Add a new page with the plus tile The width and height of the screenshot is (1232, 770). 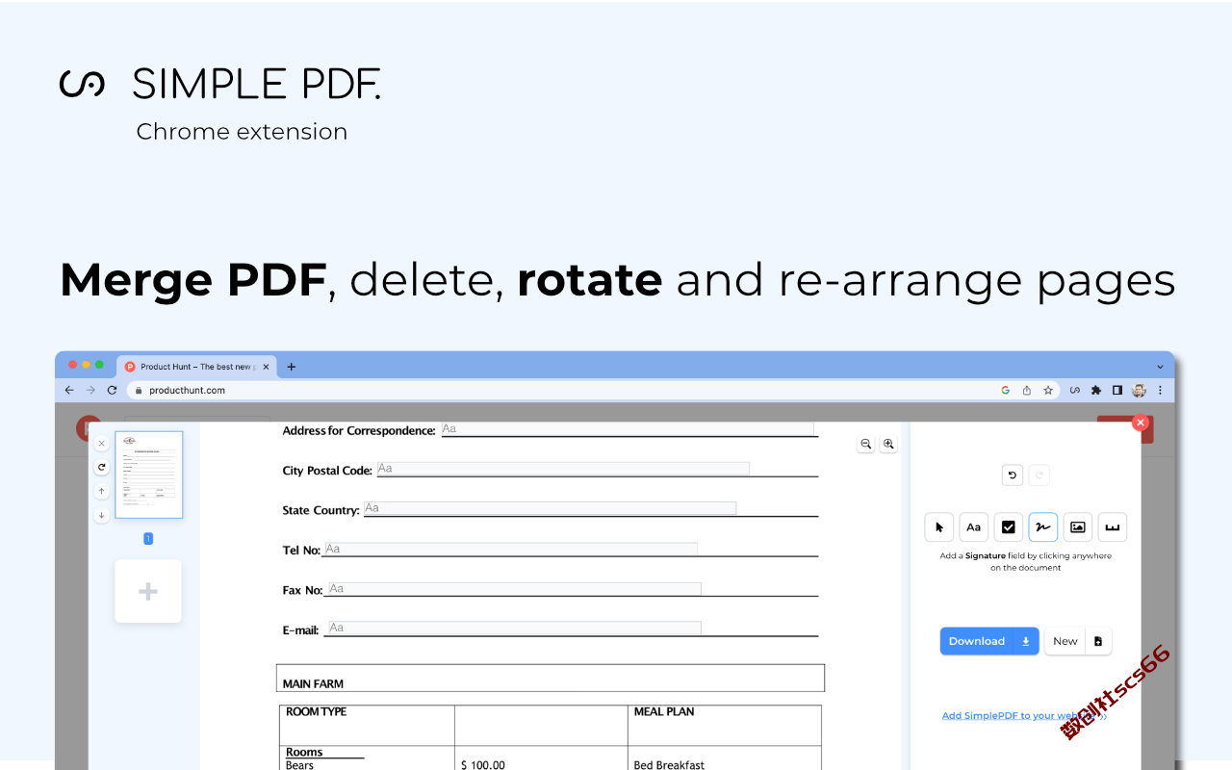[x=148, y=591]
